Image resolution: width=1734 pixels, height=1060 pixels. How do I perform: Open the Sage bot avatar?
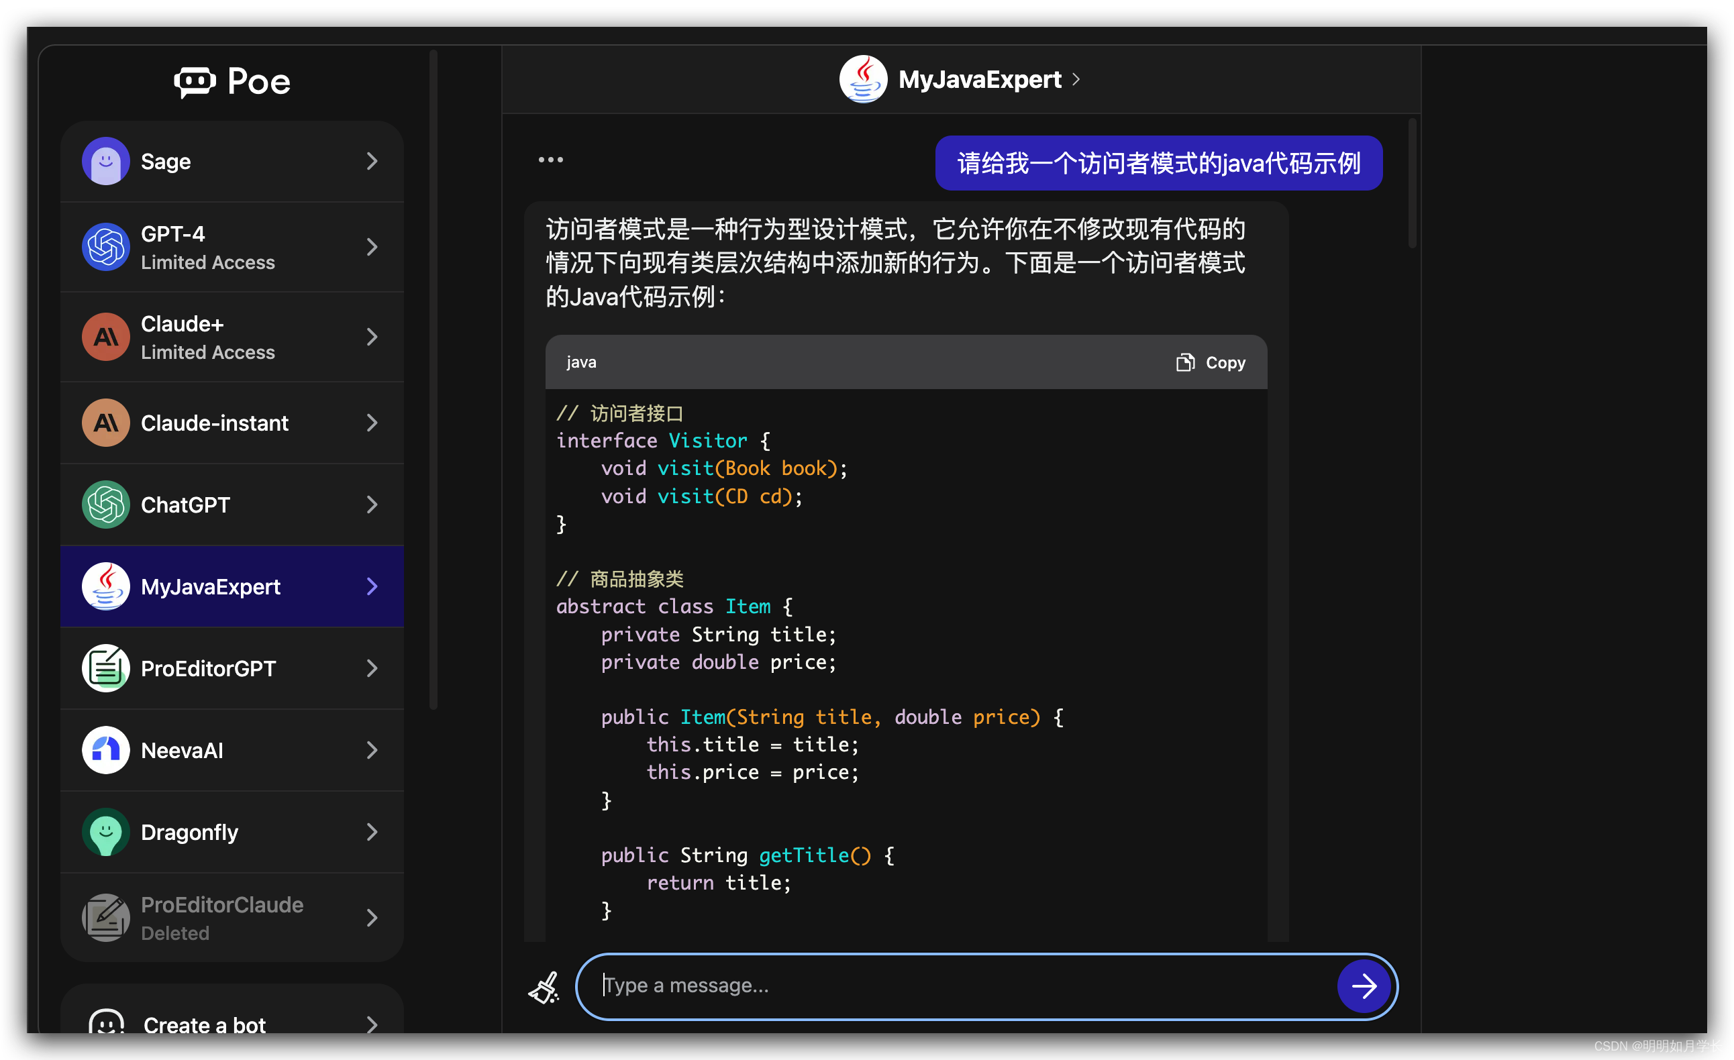(105, 161)
